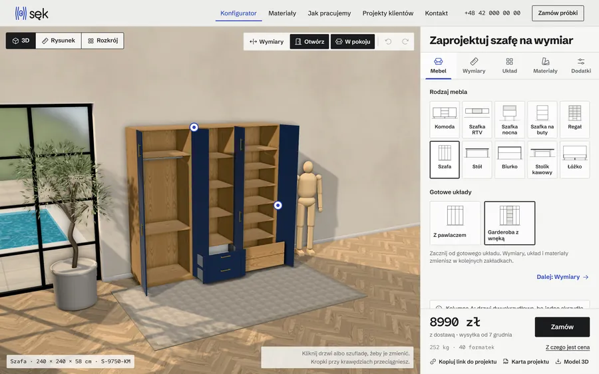The width and height of the screenshot is (599, 374).
Task: Click the sęk logo
Action: 32,13
